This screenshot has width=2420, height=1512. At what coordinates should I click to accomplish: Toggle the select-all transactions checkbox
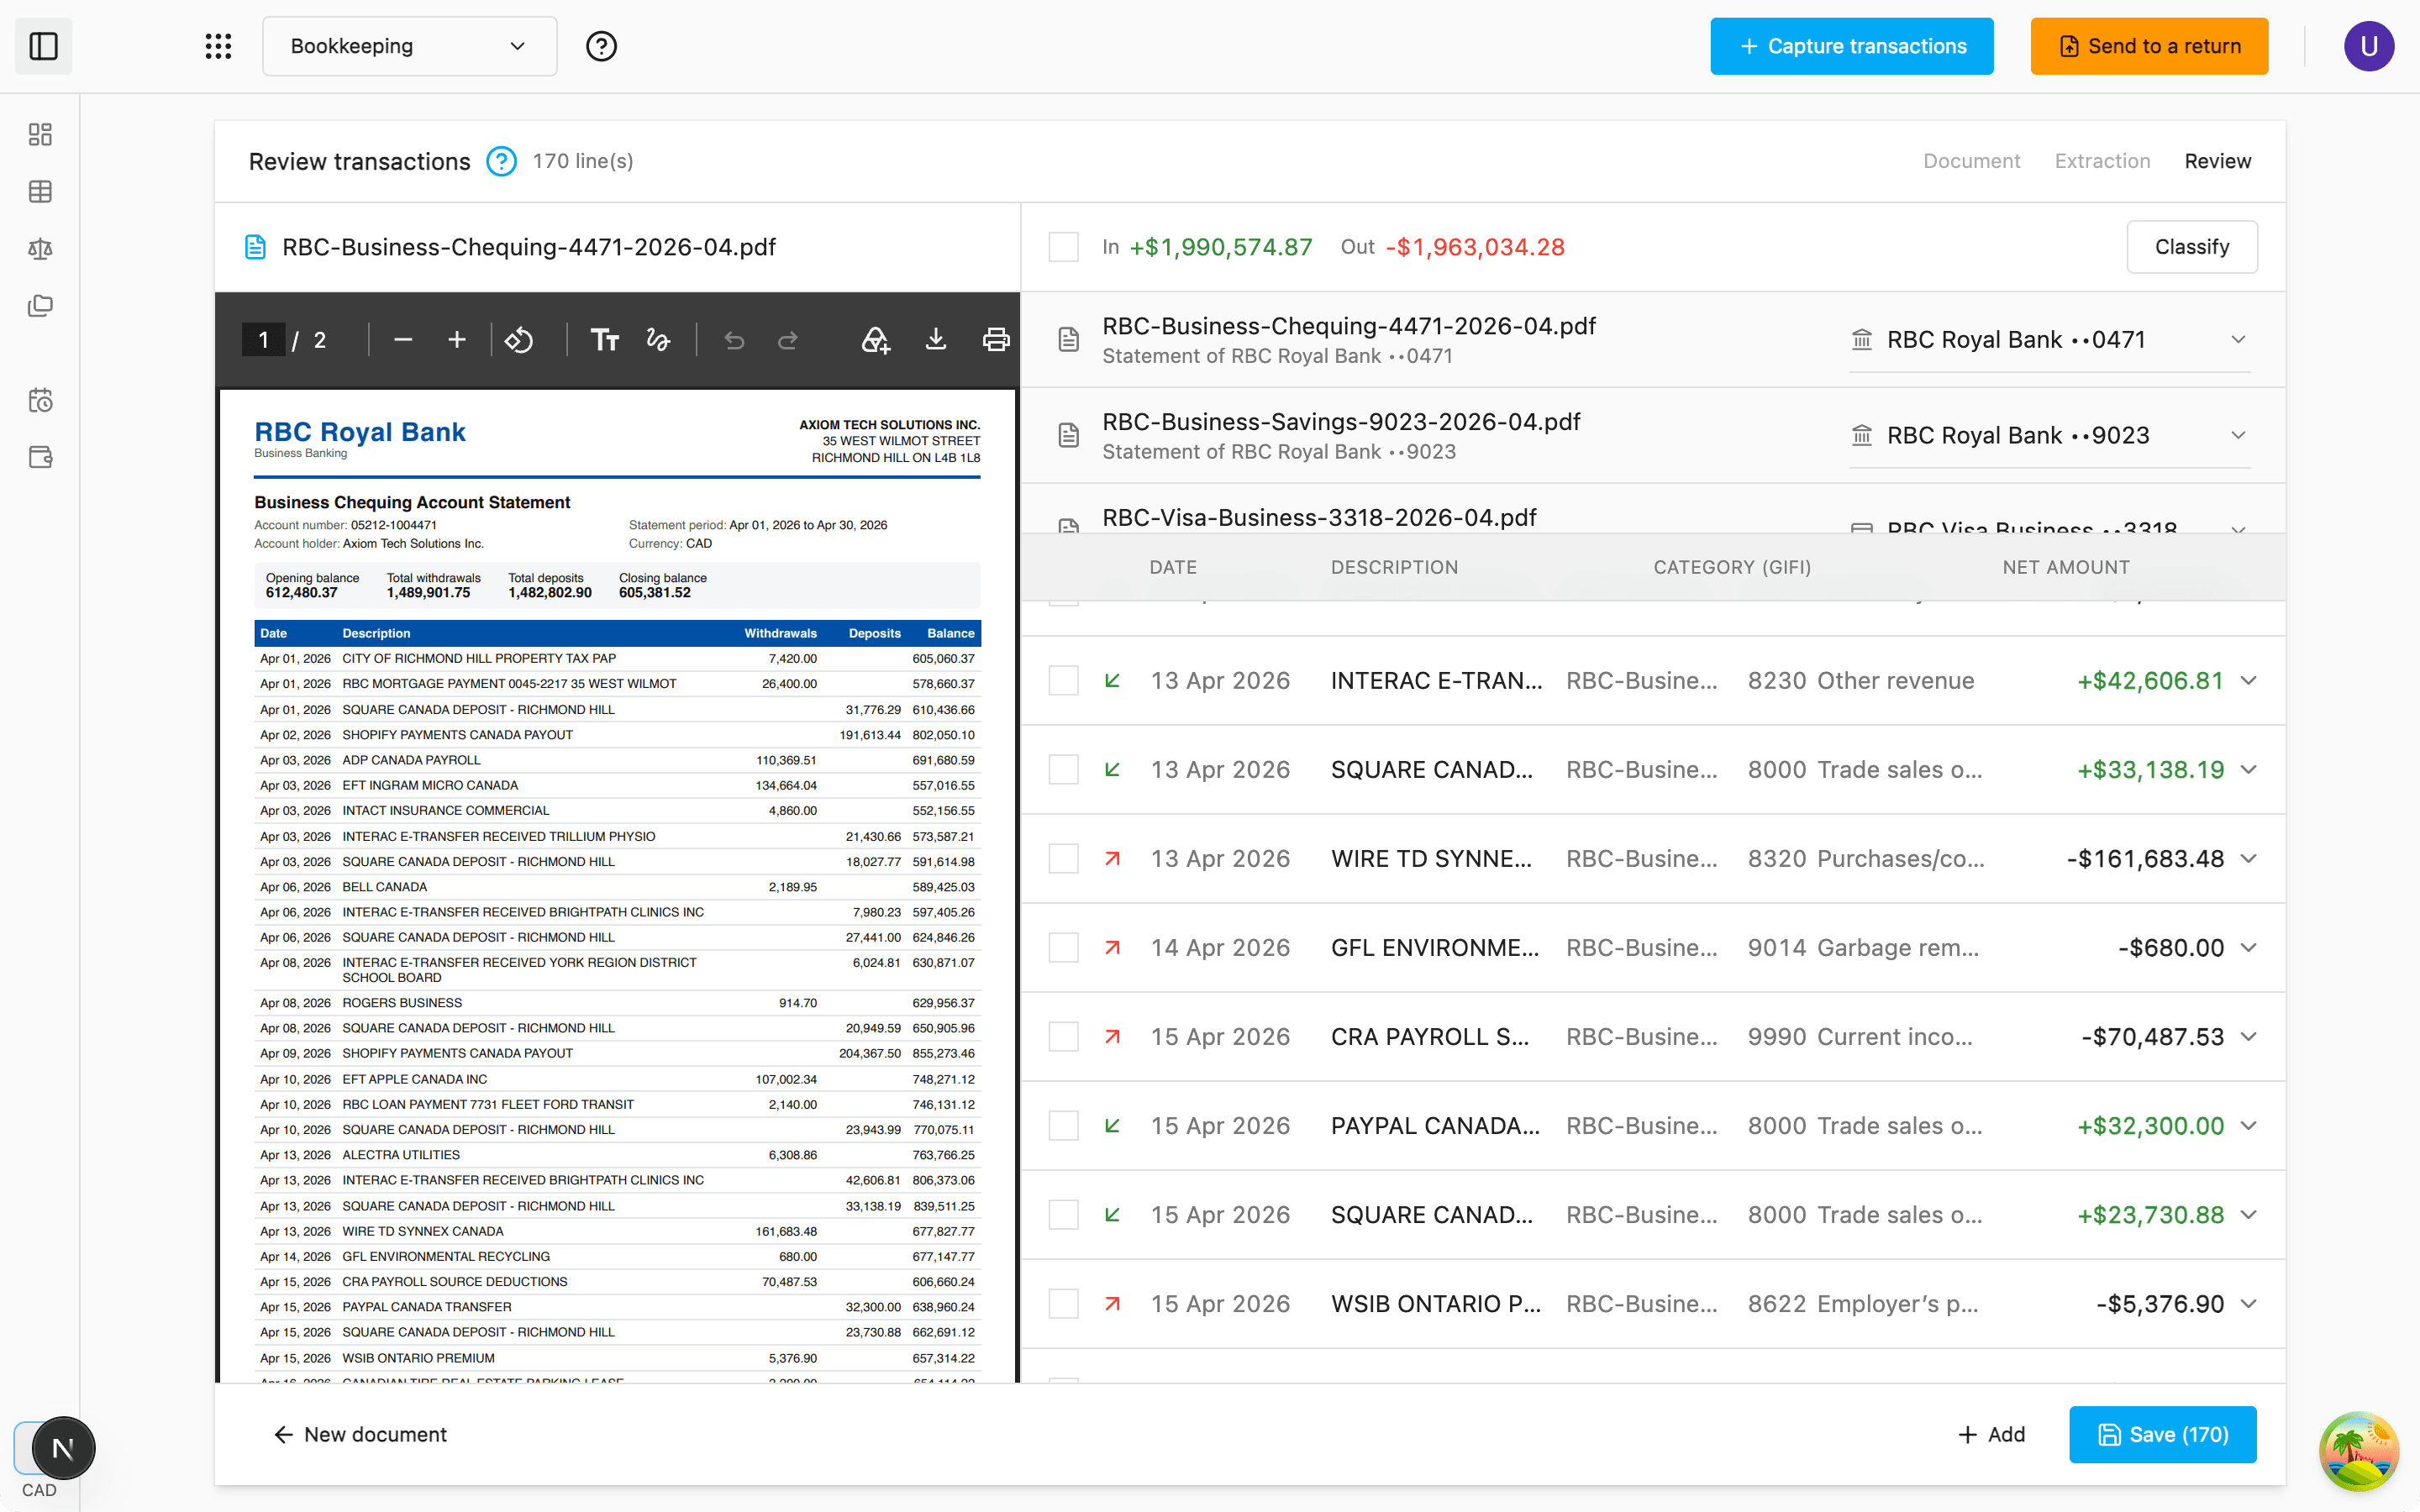(x=1063, y=247)
